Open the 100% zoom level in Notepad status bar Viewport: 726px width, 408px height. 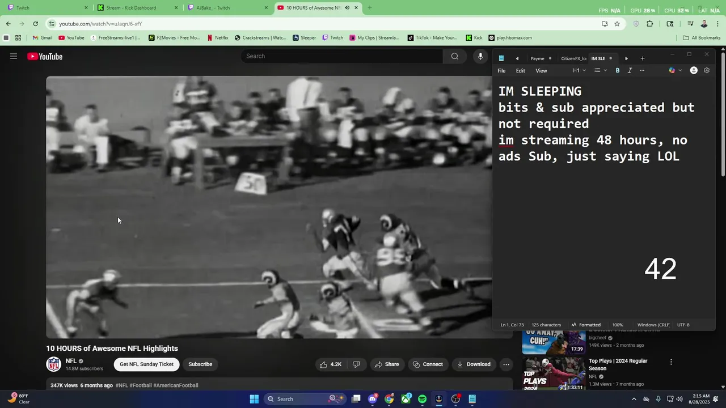[x=618, y=325]
